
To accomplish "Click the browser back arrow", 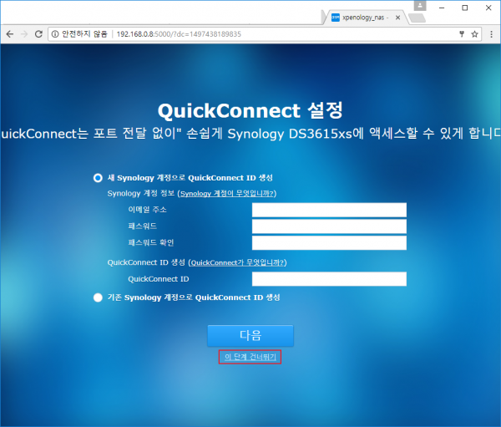I will [x=9, y=34].
